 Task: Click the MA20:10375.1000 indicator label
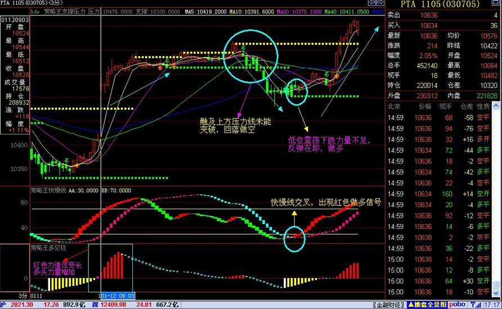(x=299, y=11)
